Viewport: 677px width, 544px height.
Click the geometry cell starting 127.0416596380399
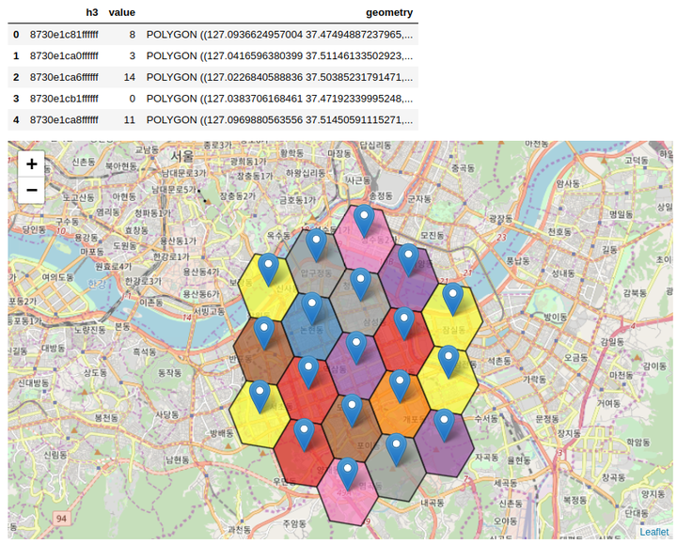(x=279, y=55)
